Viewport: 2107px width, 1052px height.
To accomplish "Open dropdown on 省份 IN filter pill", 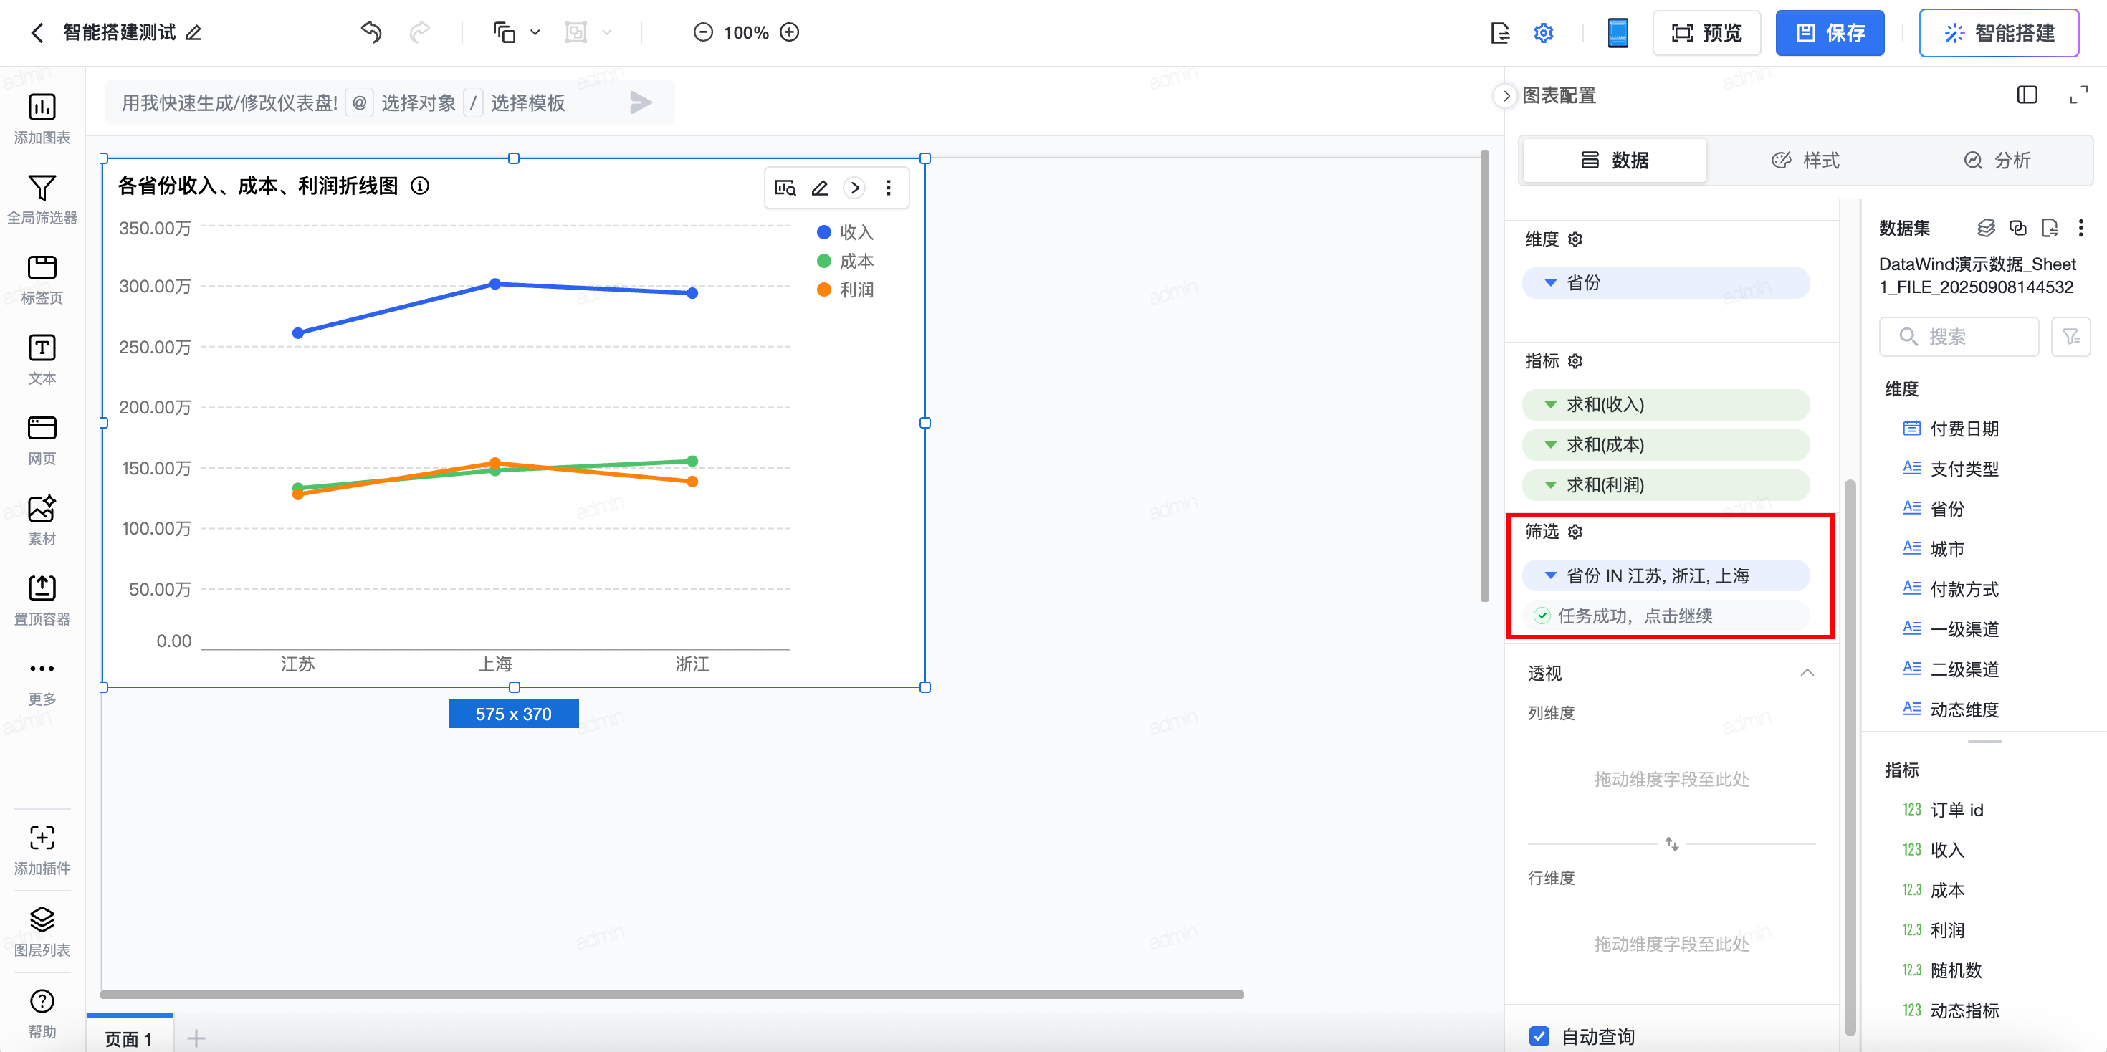I will click(1550, 576).
